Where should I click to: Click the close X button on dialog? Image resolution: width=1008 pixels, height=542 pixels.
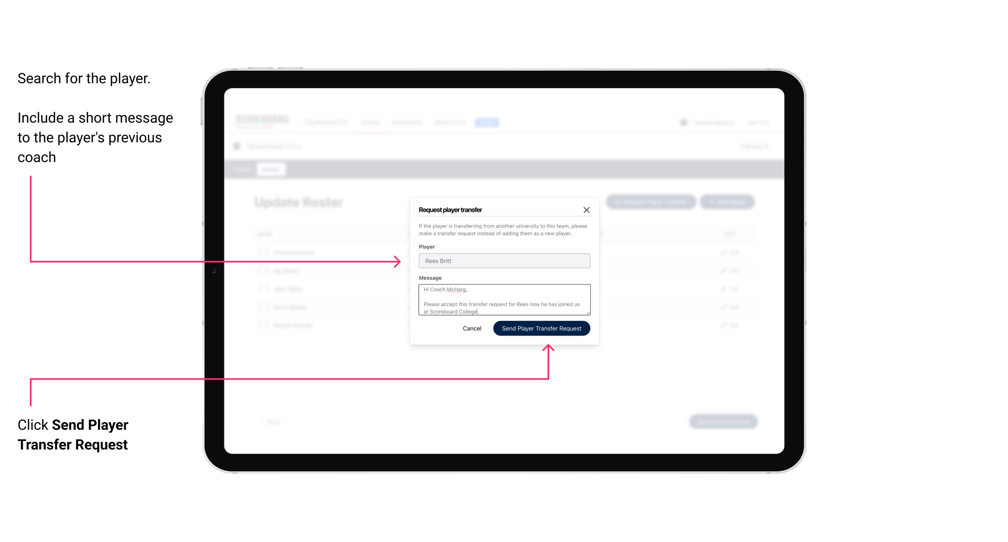(x=587, y=210)
